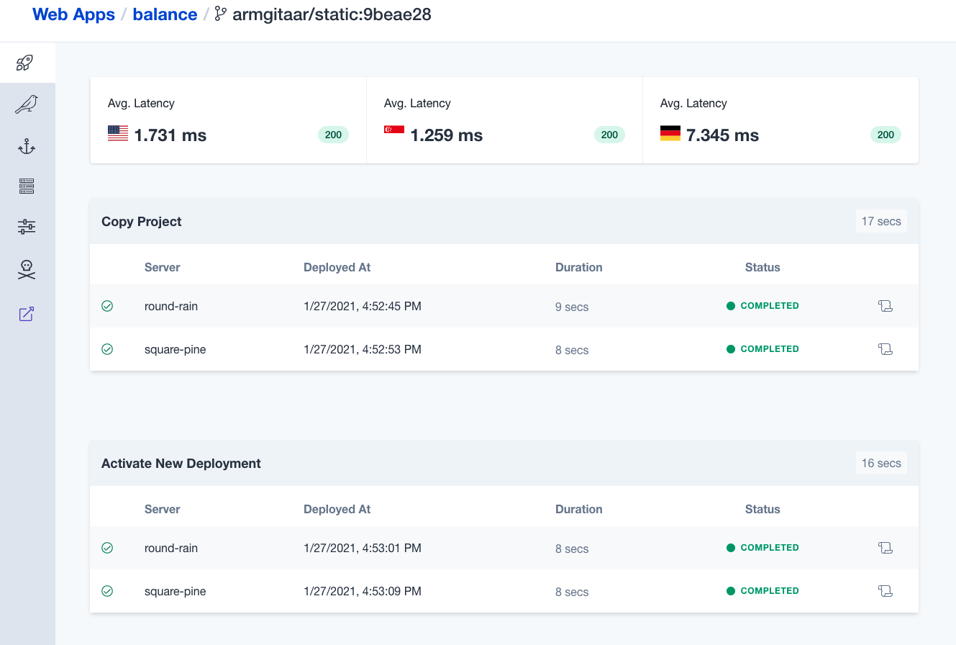Click the 200 badge next to 7.345 ms
Viewport: 956px width, 645px height.
coord(886,135)
